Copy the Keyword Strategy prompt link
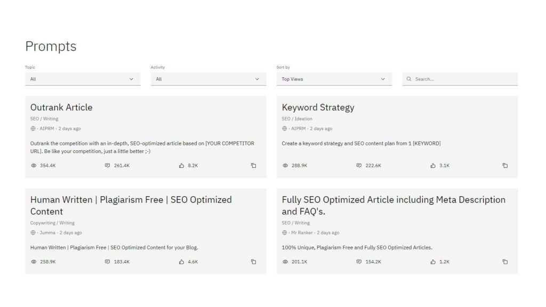546x307 pixels. pyautogui.click(x=505, y=166)
